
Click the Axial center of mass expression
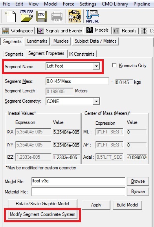(109, 157)
